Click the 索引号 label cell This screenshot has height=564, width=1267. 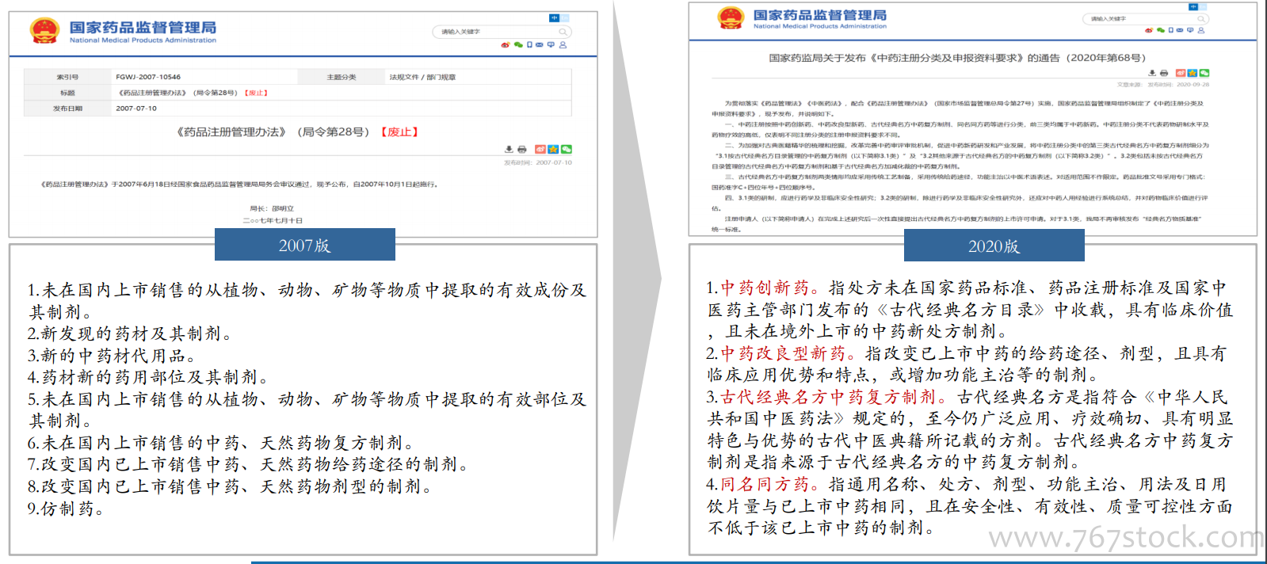tap(67, 77)
